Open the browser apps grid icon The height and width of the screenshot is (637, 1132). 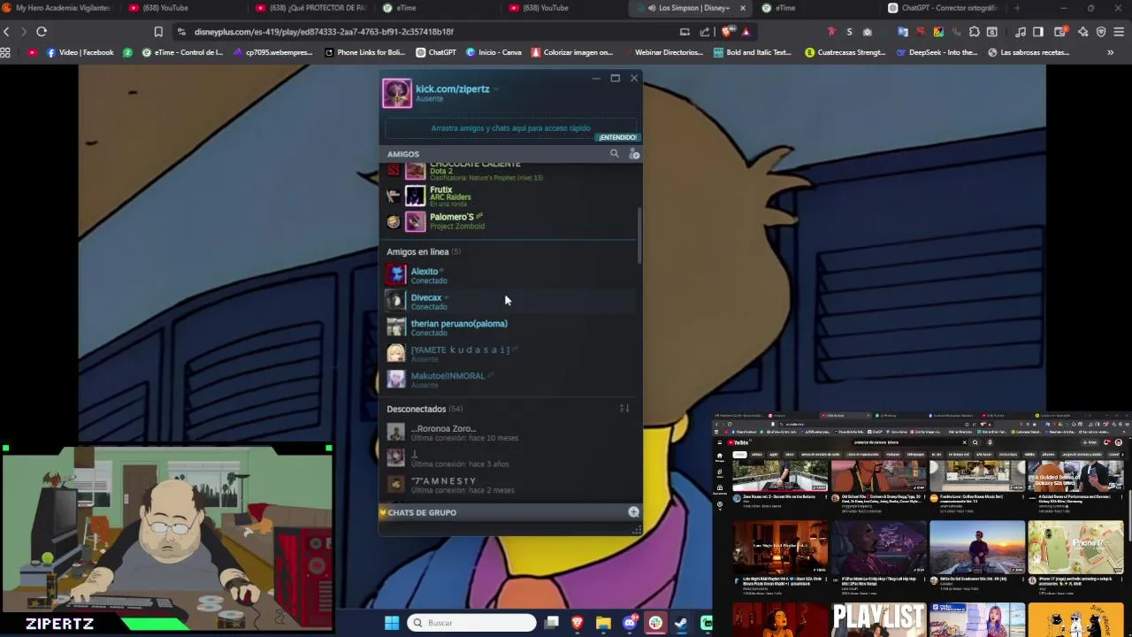5,52
